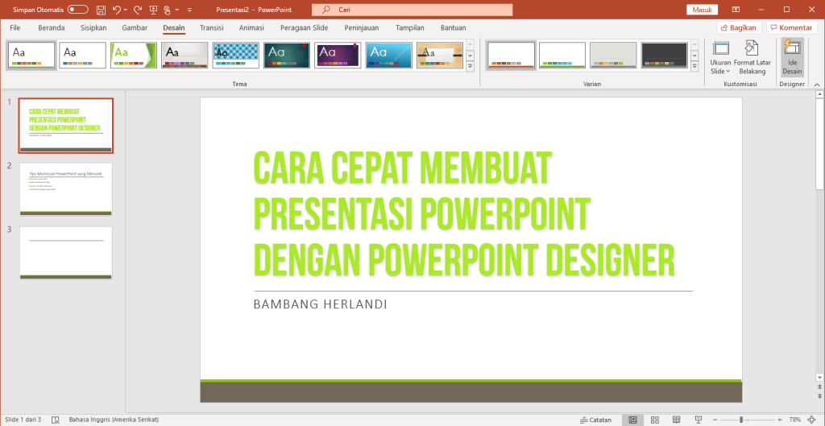Screen dimensions: 825x426
Task: Apply the beige Gallery theme thumbnail
Action: 184,56
